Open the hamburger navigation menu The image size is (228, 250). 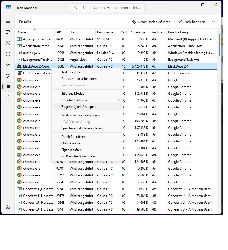[x=8, y=21]
